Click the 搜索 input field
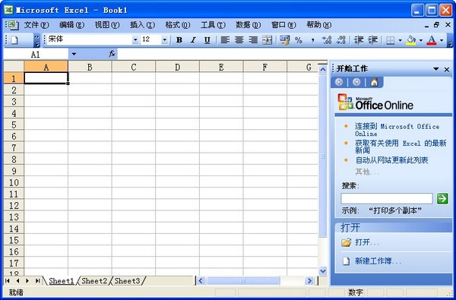456x300 pixels. [x=387, y=199]
